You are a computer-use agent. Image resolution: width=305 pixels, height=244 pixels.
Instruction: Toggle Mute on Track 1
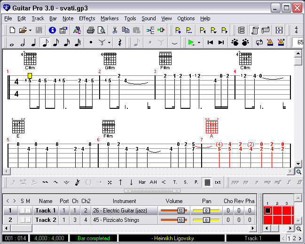[x=28, y=211]
